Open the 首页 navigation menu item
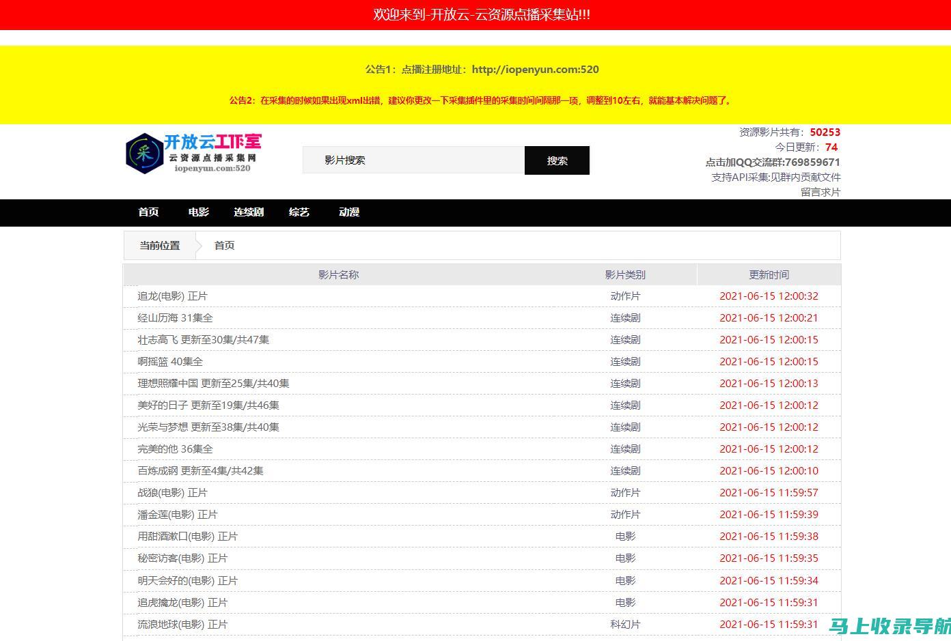Screen dimensions: 951x641 pos(148,212)
